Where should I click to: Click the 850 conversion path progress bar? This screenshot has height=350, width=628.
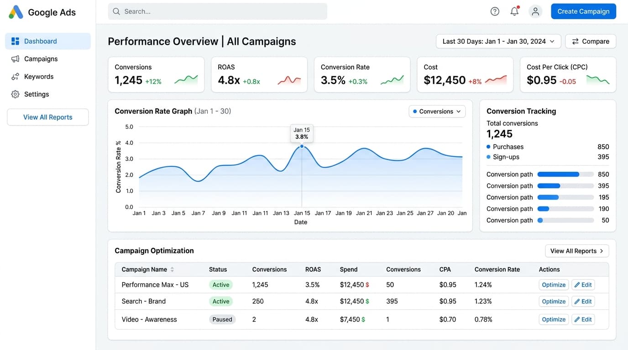[565, 174]
